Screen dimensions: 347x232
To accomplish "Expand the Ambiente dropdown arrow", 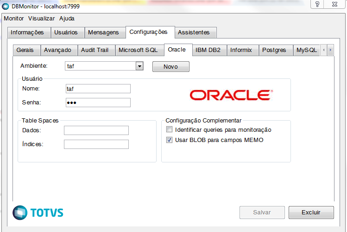I will click(x=139, y=66).
